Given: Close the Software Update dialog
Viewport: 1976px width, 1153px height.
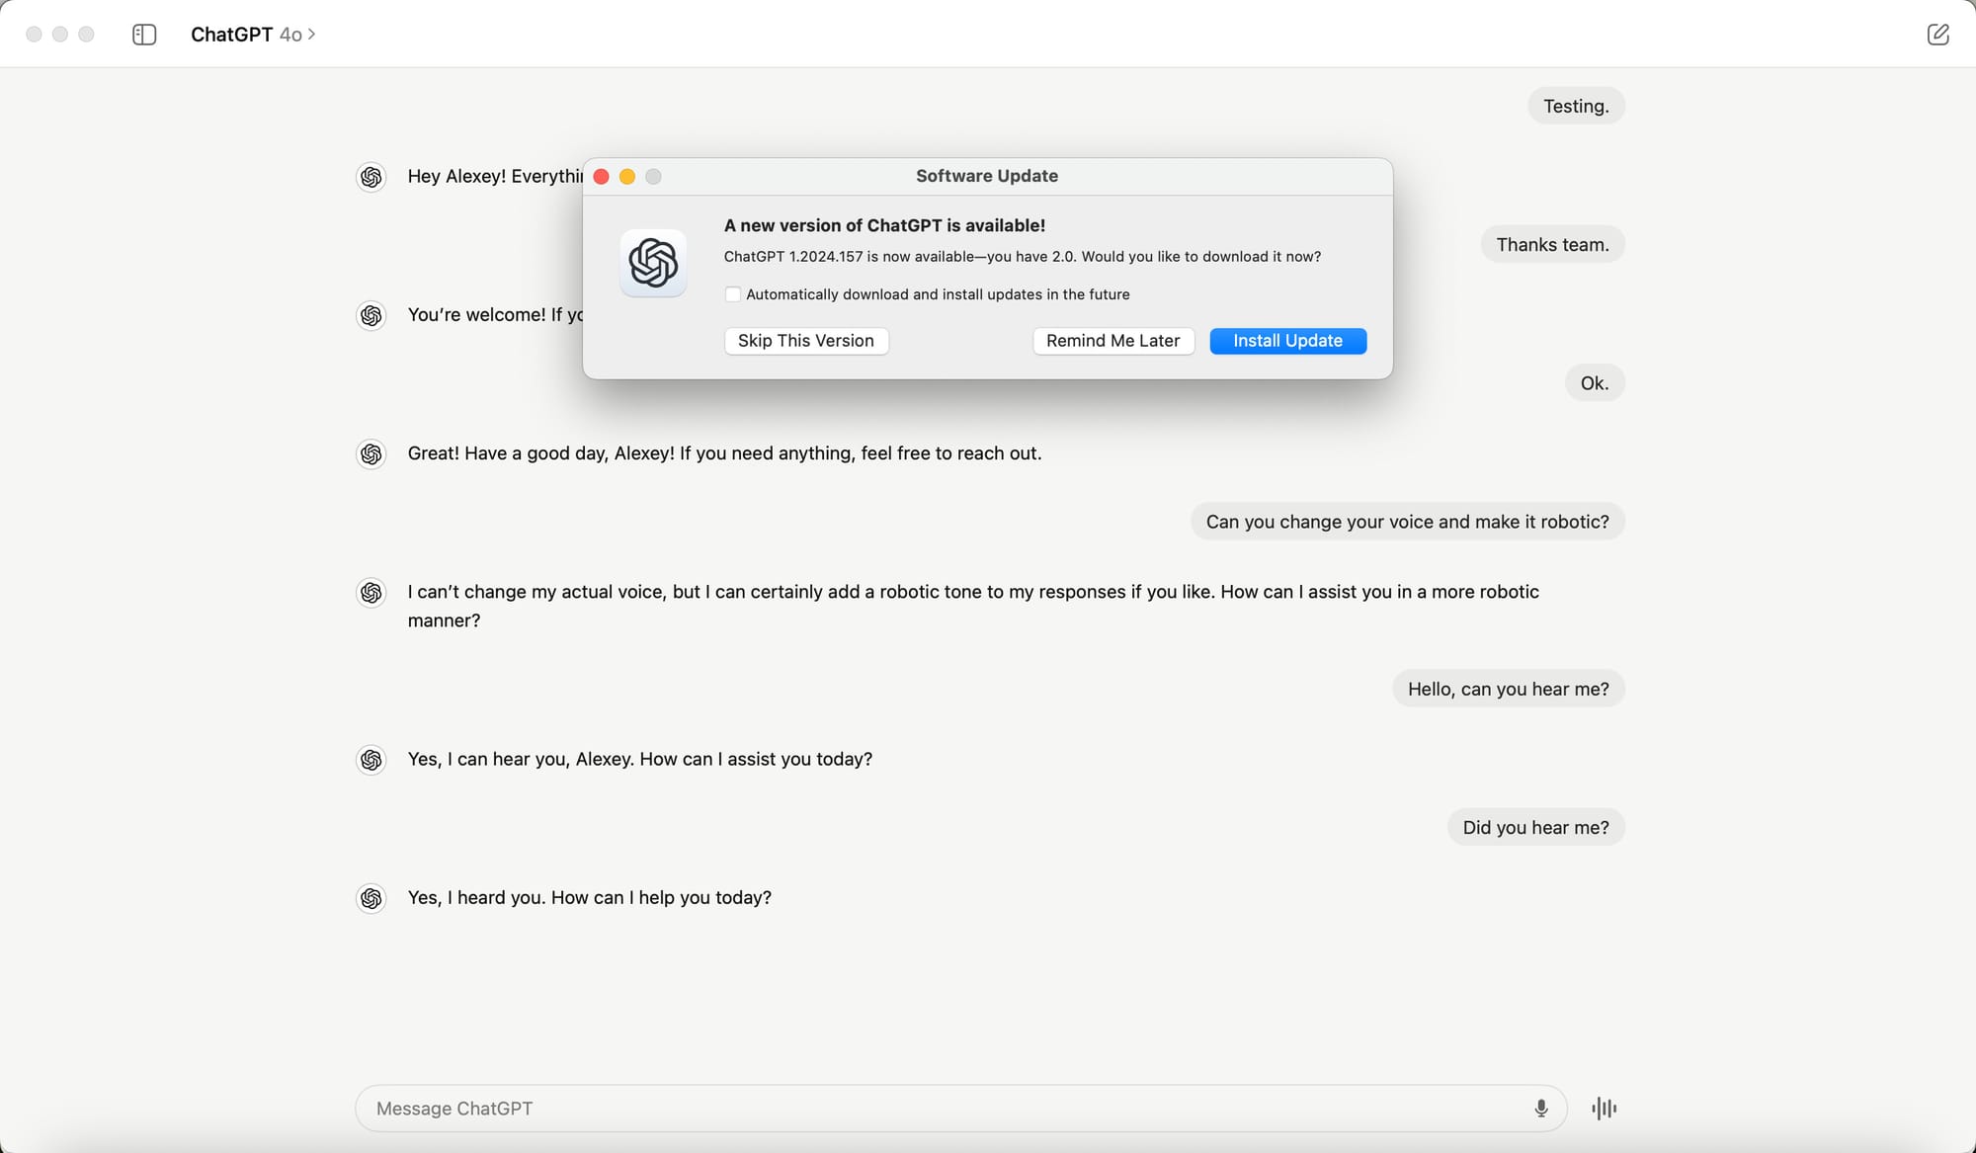Looking at the screenshot, I should pos(601,176).
